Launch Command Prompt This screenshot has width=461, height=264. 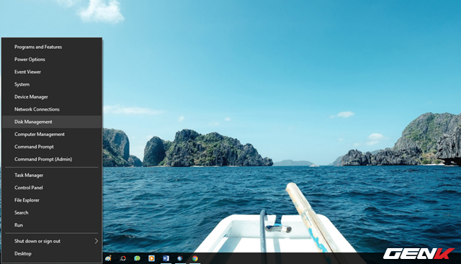coord(52,147)
